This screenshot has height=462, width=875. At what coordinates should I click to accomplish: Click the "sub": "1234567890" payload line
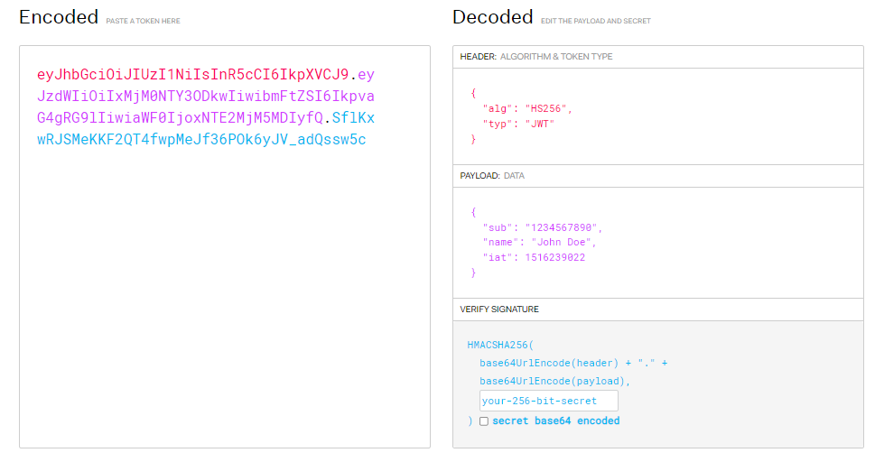(543, 227)
